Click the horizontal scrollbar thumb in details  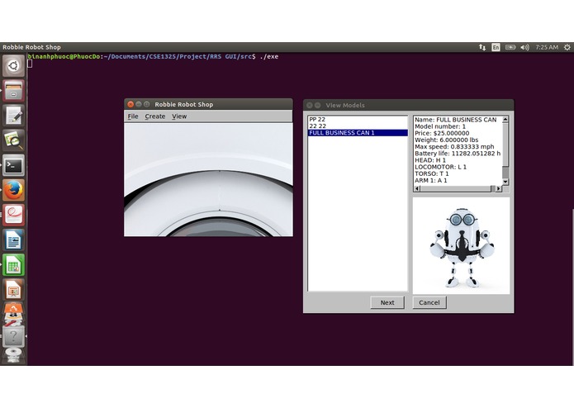point(456,188)
